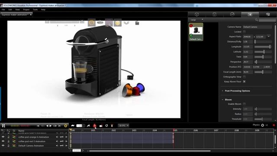Click the slow playback turtle icon
Screen dimensions: 277x156
point(73,126)
